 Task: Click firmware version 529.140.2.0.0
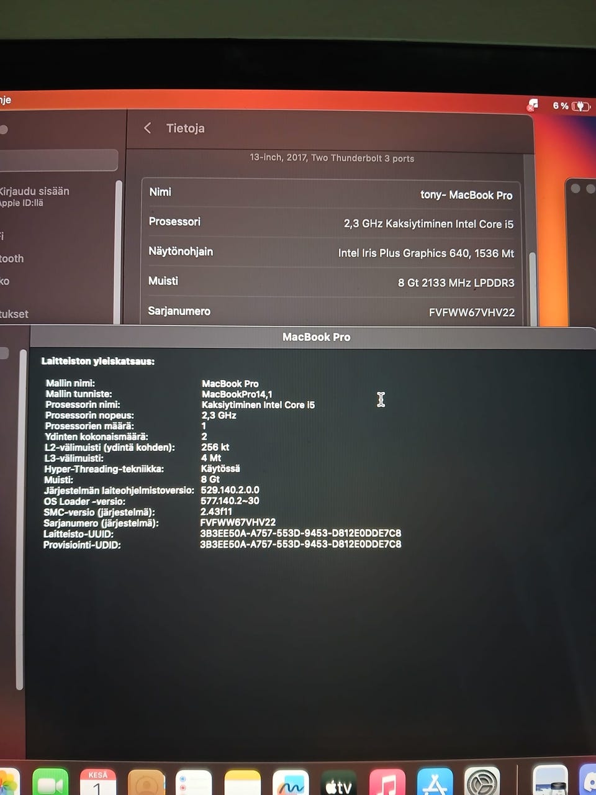click(230, 490)
